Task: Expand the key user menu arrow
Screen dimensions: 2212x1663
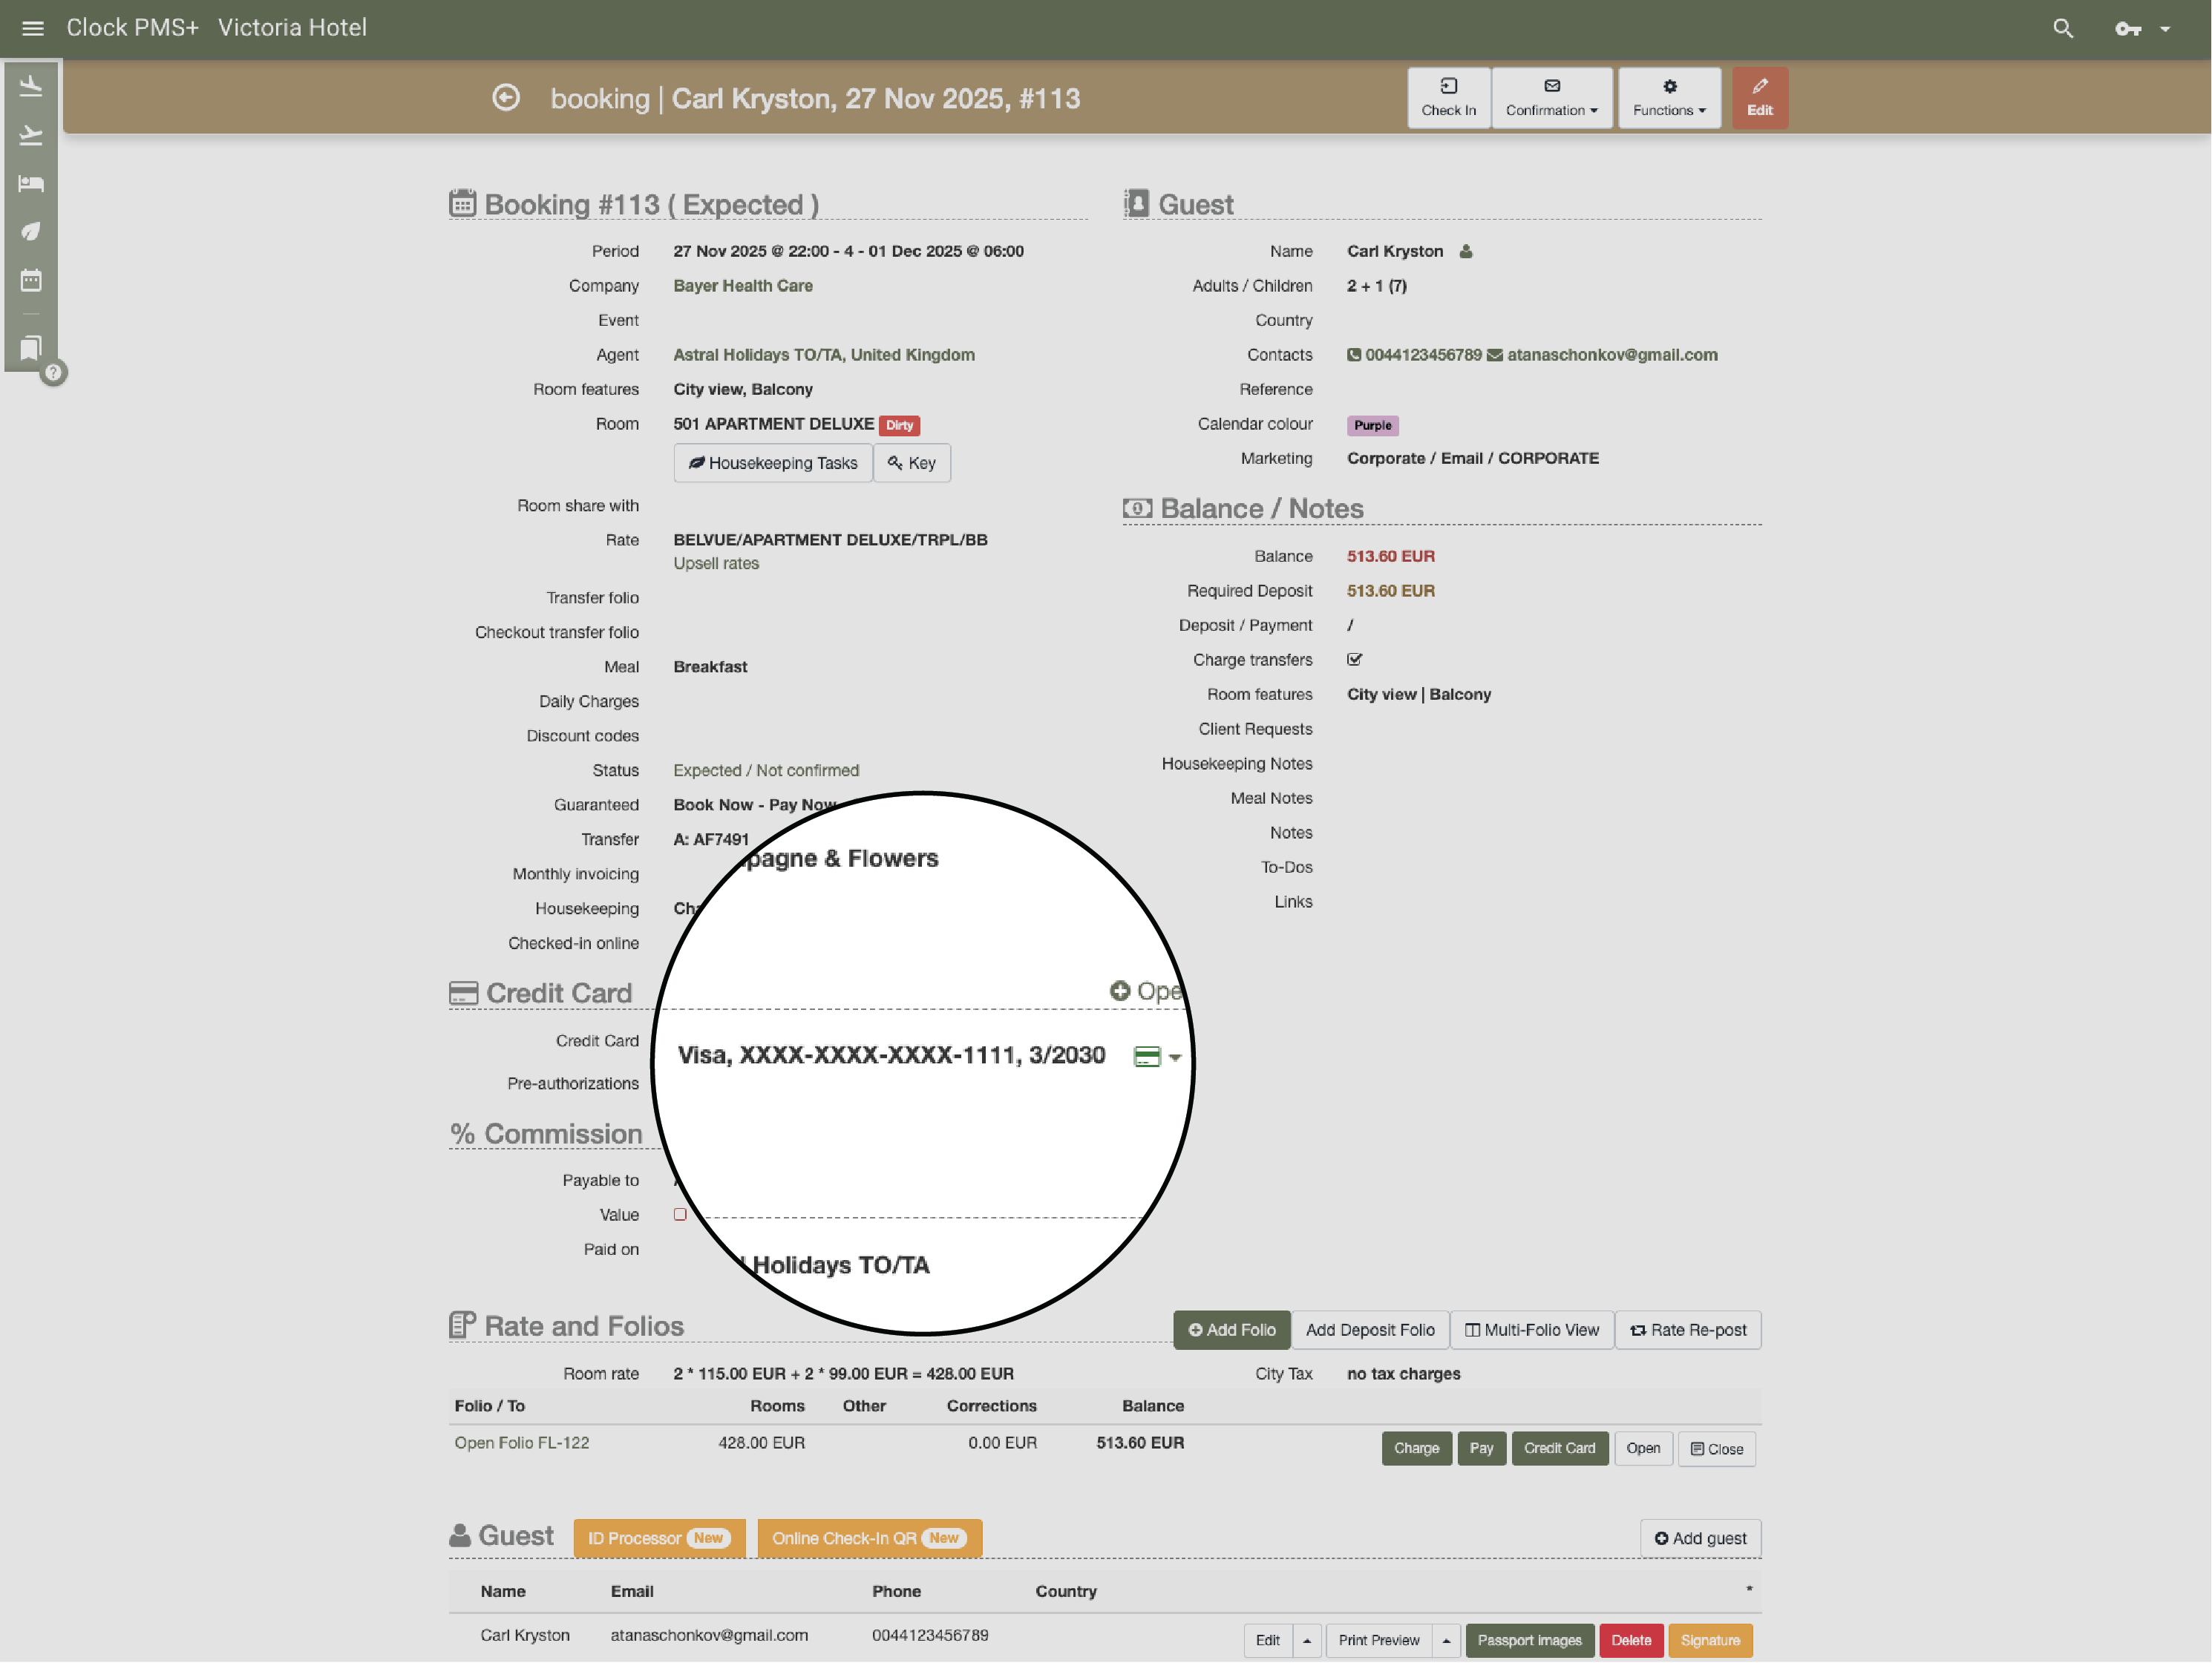Action: pos(2165,29)
